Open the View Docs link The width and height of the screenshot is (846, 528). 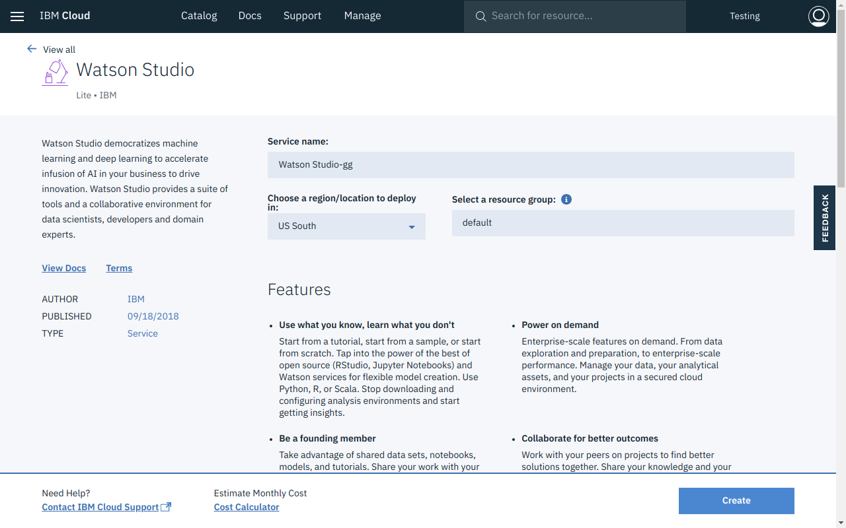tap(64, 268)
